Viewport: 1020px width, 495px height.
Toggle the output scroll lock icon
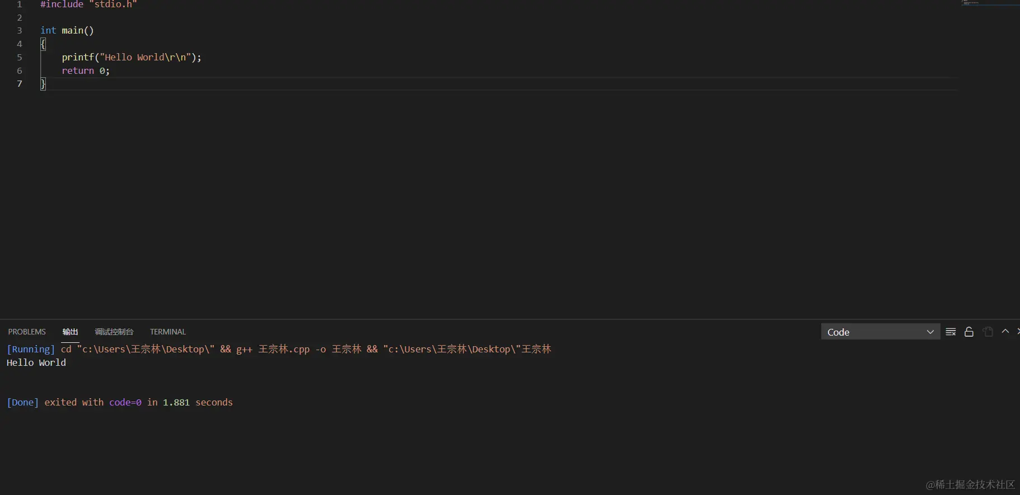pyautogui.click(x=969, y=332)
